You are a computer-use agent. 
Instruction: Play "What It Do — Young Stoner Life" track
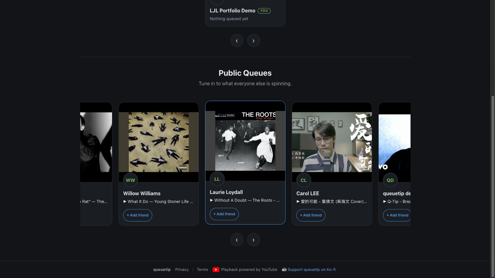(158, 202)
